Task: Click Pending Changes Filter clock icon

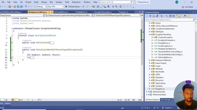Action: 162,16
